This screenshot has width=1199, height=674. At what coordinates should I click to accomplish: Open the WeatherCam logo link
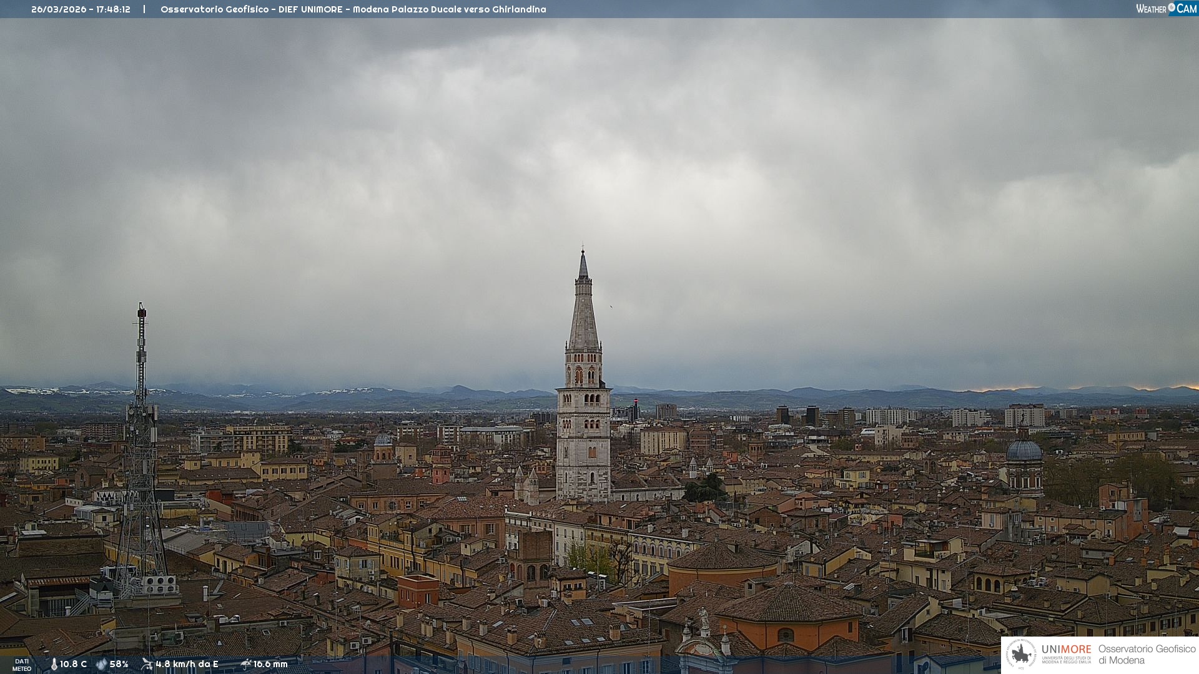[x=1166, y=8]
